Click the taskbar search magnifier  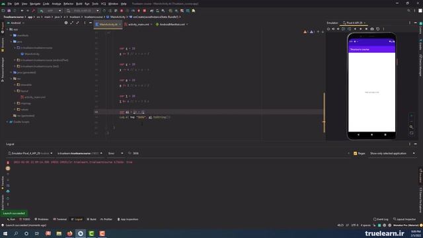click(x=16, y=233)
